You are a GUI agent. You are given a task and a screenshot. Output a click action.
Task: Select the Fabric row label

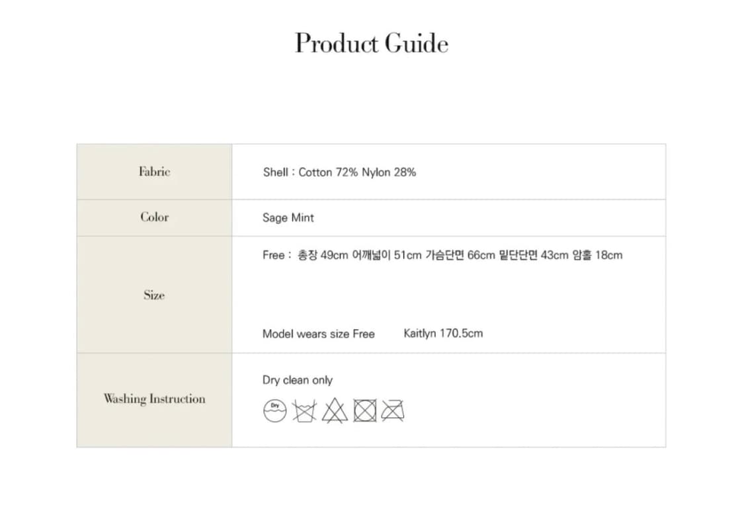tap(154, 172)
